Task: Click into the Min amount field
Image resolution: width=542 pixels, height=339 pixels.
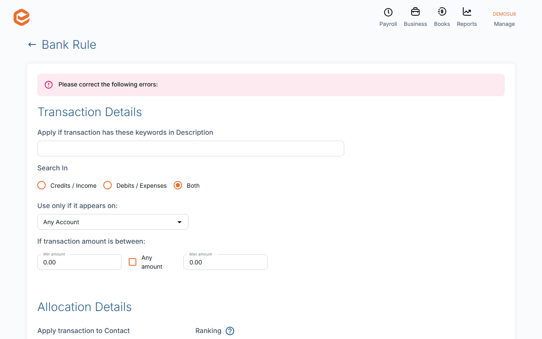Action: pyautogui.click(x=79, y=262)
